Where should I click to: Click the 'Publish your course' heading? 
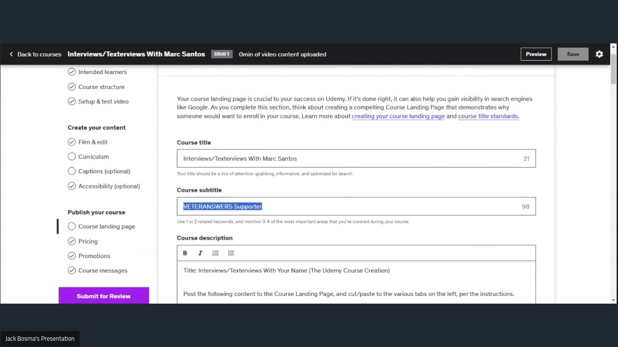97,212
